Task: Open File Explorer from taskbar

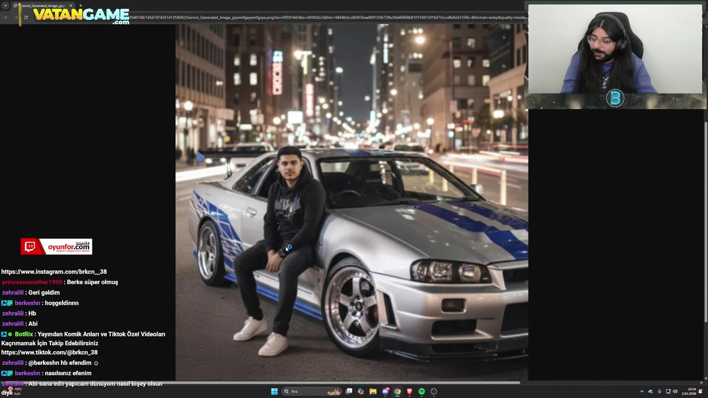Action: [373, 391]
